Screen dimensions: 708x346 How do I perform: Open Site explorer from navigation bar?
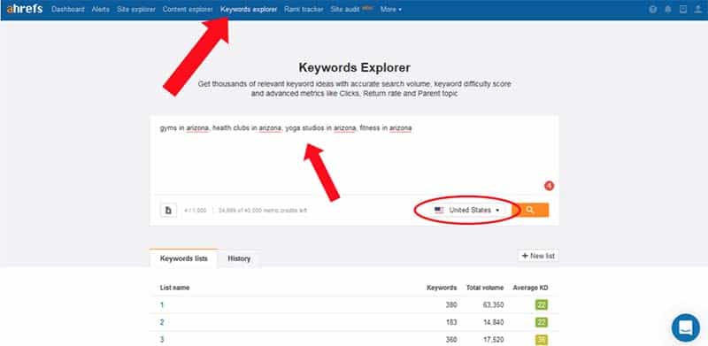point(136,9)
